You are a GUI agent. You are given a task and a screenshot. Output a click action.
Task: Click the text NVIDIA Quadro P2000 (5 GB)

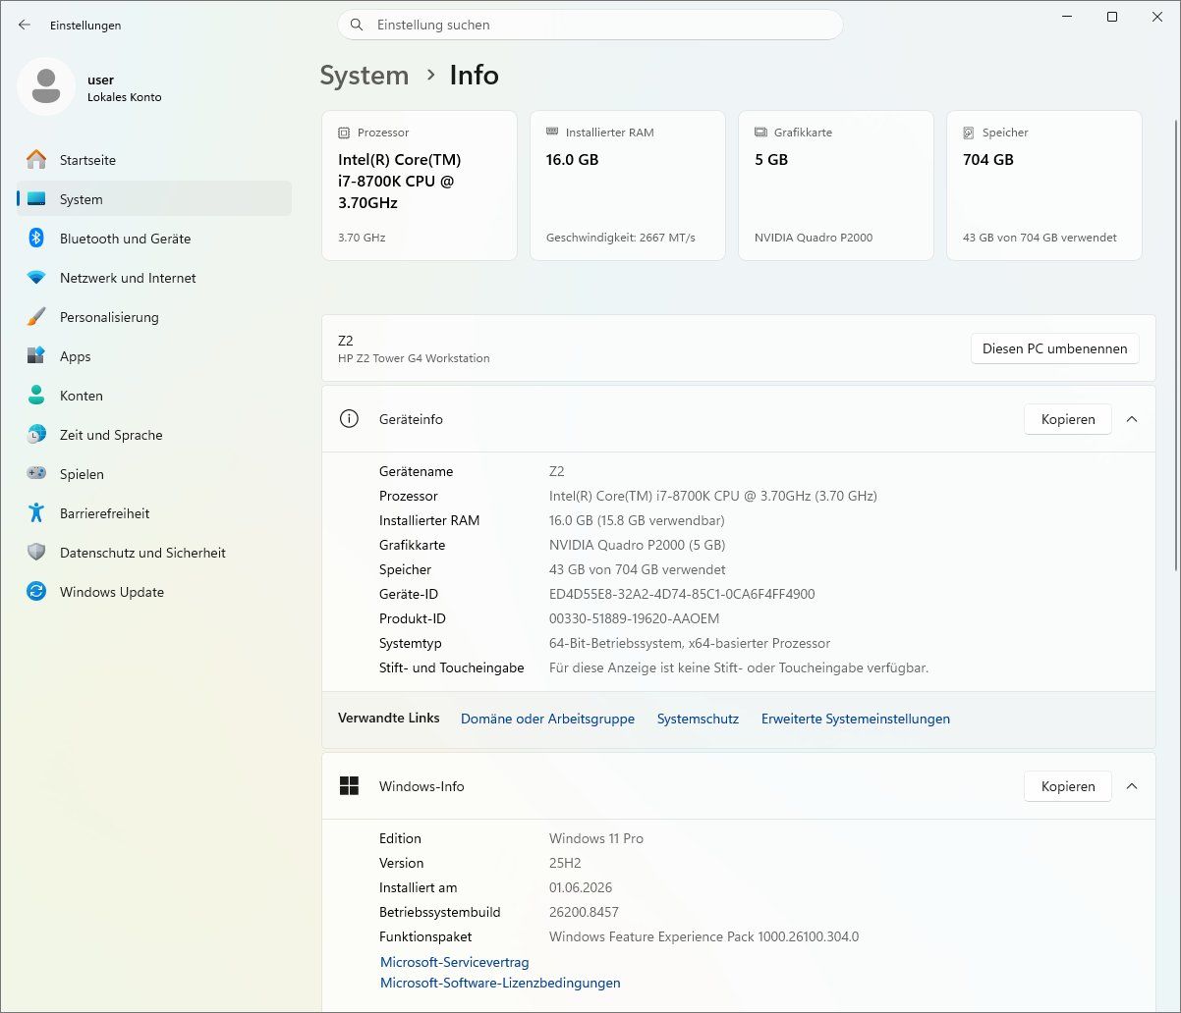pyautogui.click(x=637, y=545)
